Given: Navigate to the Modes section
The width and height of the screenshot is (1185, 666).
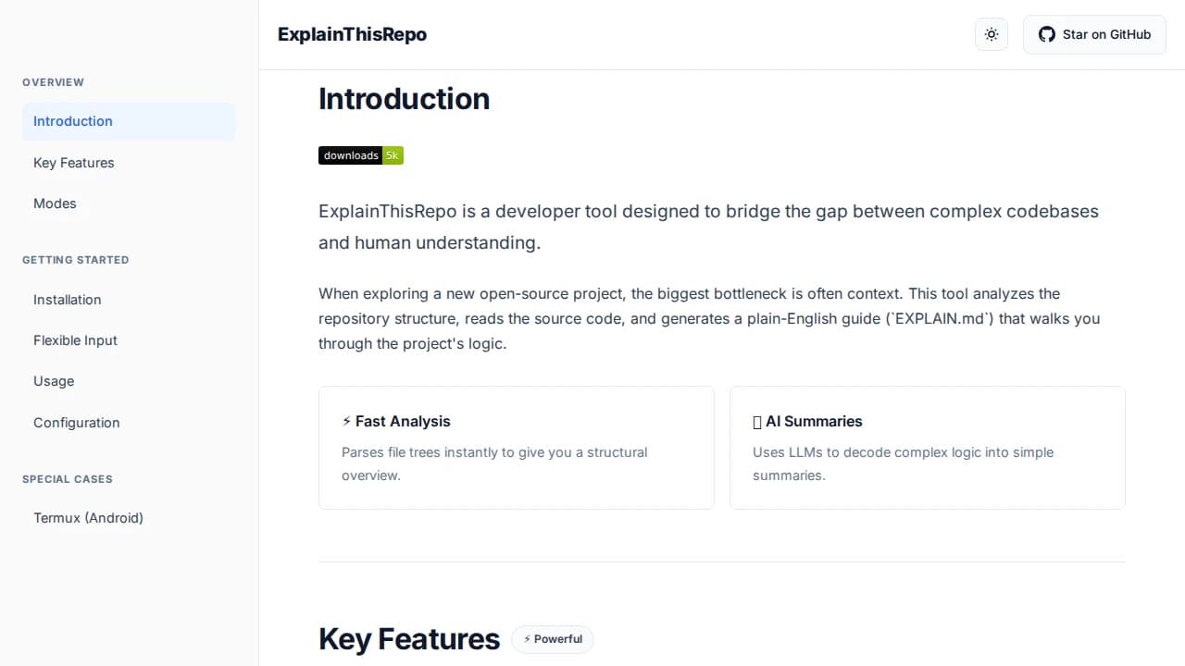Looking at the screenshot, I should [x=55, y=203].
